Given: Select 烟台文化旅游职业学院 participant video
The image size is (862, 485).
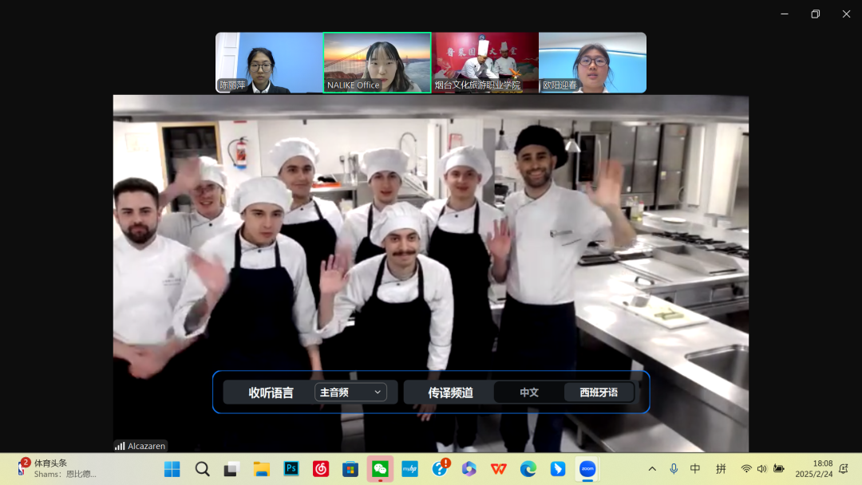Looking at the screenshot, I should (x=485, y=62).
